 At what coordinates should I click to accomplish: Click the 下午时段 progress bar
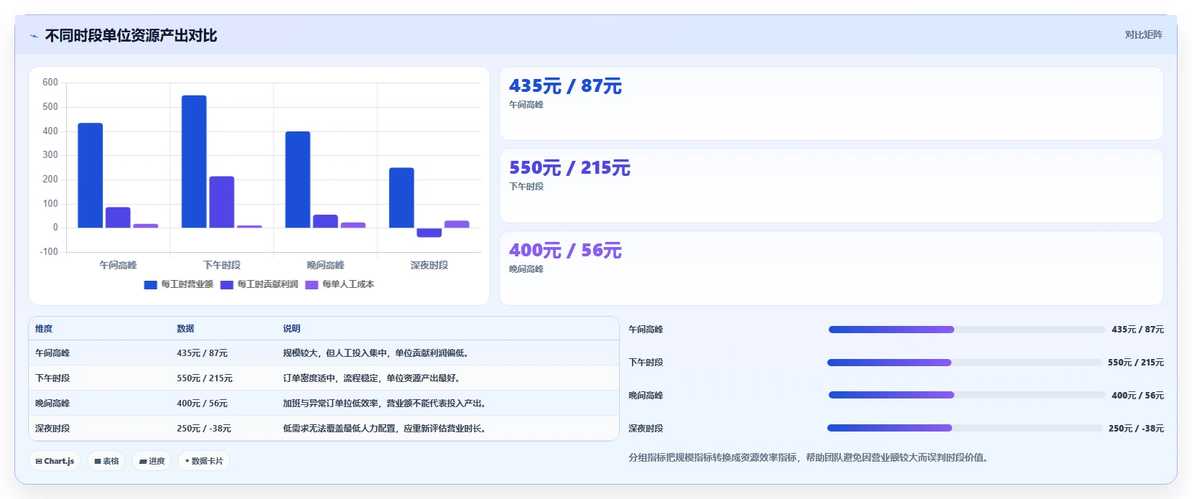coord(964,363)
